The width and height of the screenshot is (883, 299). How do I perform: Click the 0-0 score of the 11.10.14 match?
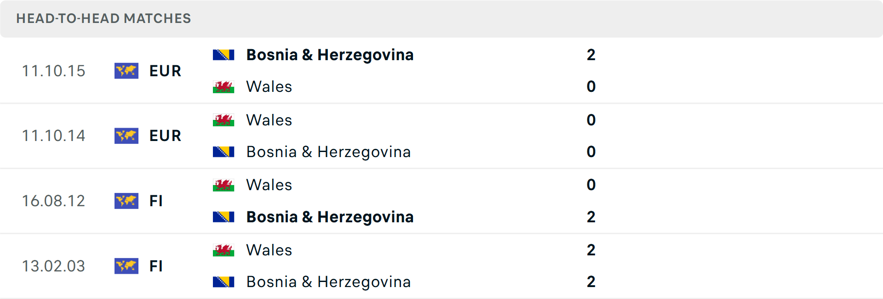(592, 135)
